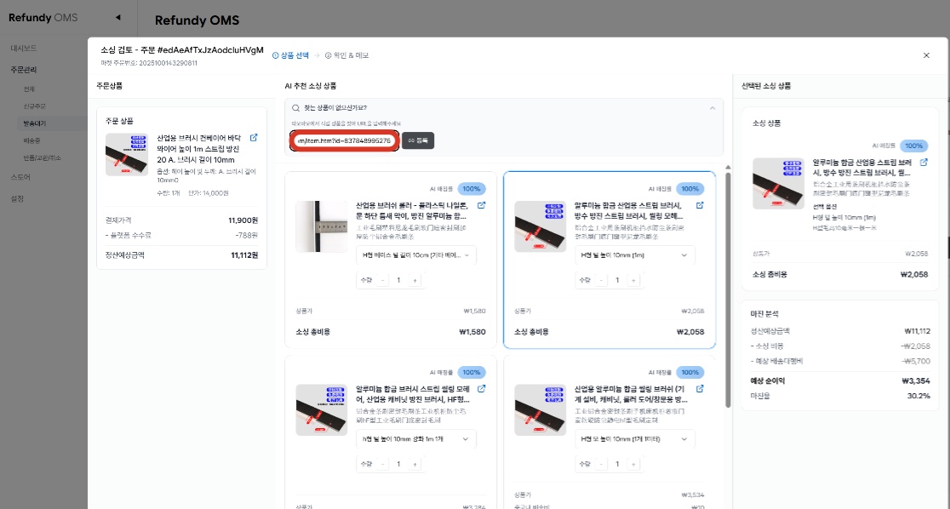950x509 pixels.
Task: Click the 정산예상금액 11,112원 value
Action: pos(244,255)
